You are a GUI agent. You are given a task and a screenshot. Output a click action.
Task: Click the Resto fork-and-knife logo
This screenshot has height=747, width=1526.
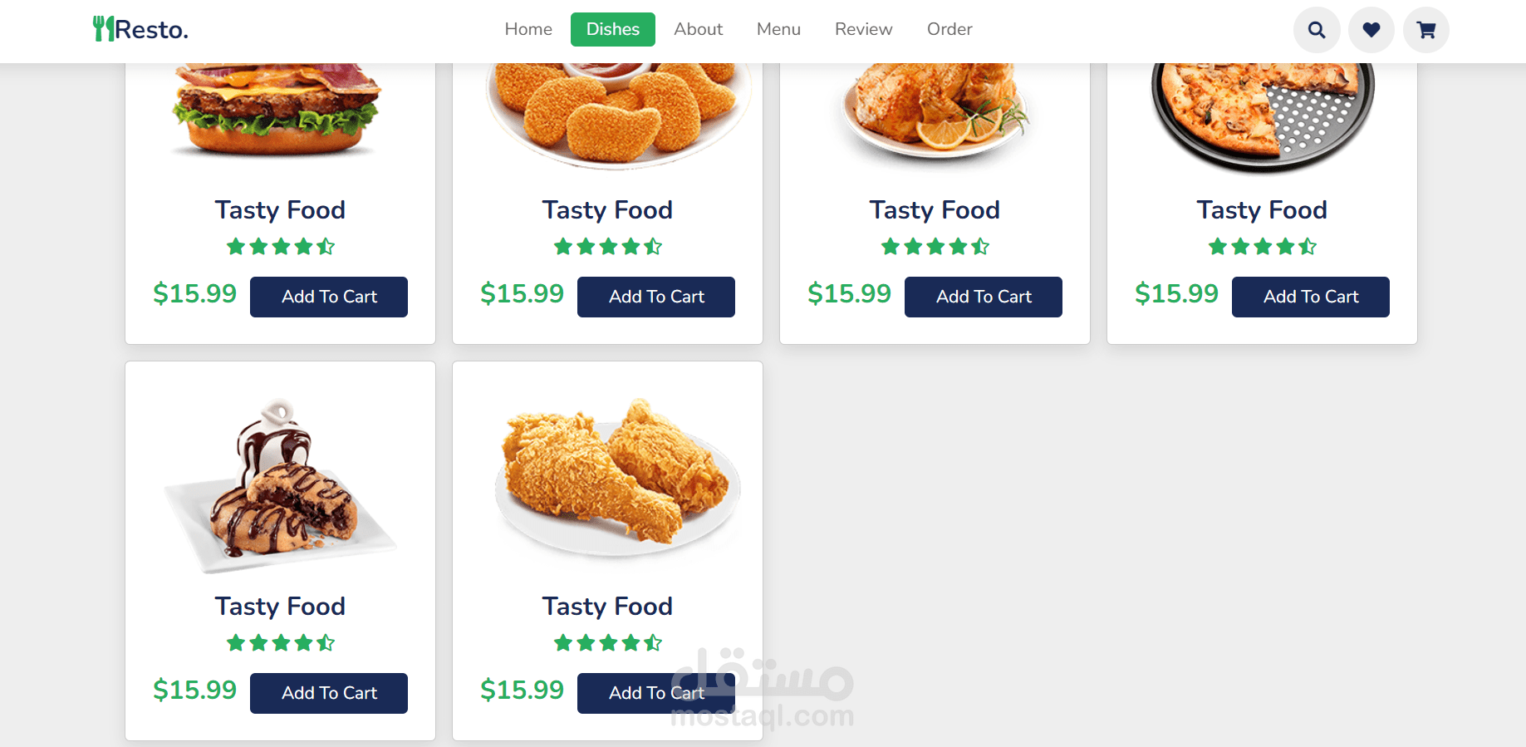click(x=140, y=29)
